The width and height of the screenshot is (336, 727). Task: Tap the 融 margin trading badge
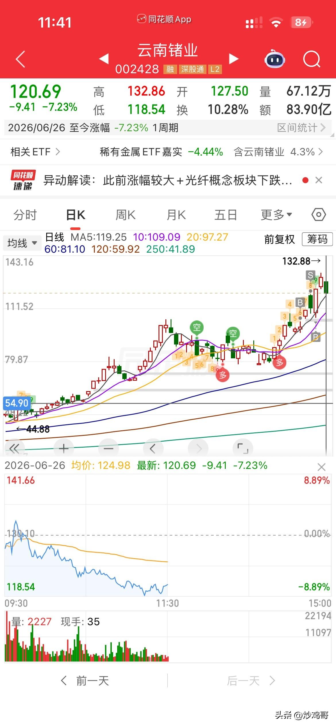(x=170, y=69)
